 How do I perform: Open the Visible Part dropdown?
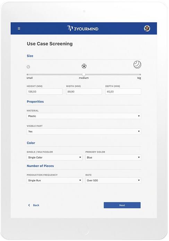click(84, 131)
